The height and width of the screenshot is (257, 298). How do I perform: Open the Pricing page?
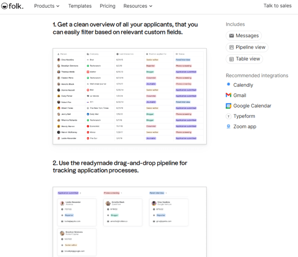click(108, 6)
